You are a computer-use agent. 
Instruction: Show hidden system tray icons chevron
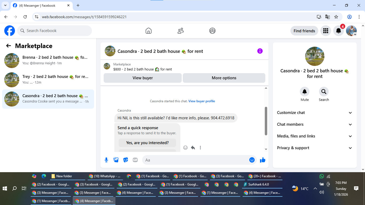[x=315, y=188]
